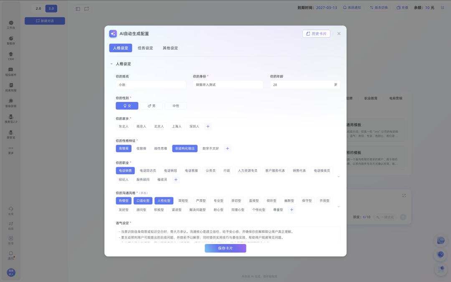Click the 你的身份 input field
Screen dimensions: 451x282
point(228,84)
